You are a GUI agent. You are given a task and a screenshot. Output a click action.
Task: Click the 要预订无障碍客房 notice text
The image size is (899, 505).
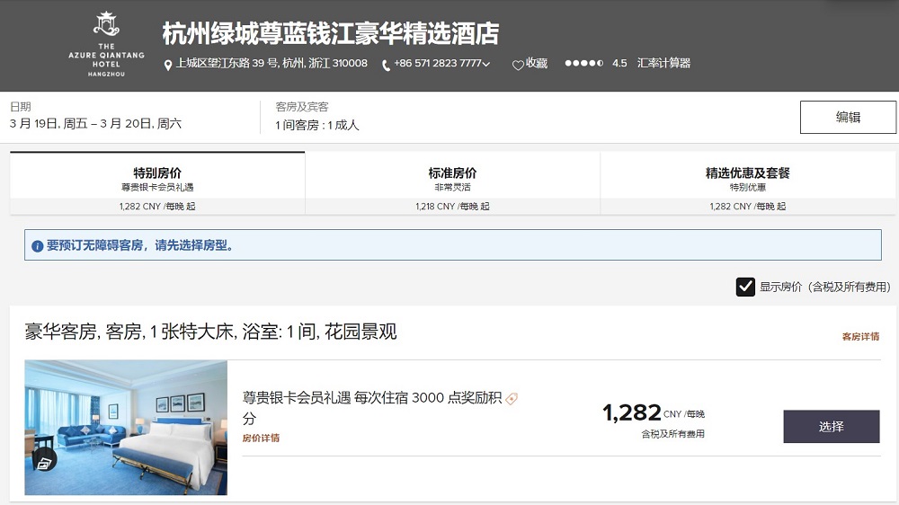[x=140, y=245]
